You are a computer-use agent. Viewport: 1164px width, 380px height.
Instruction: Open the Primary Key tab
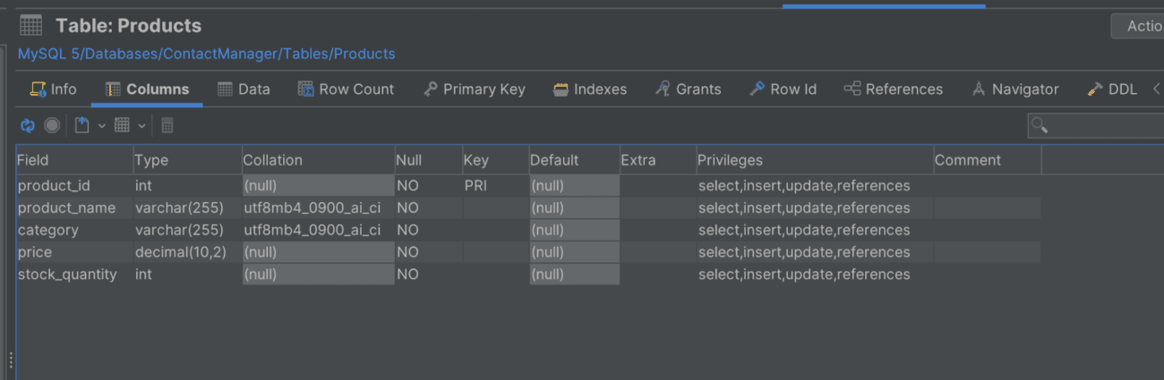(x=474, y=89)
